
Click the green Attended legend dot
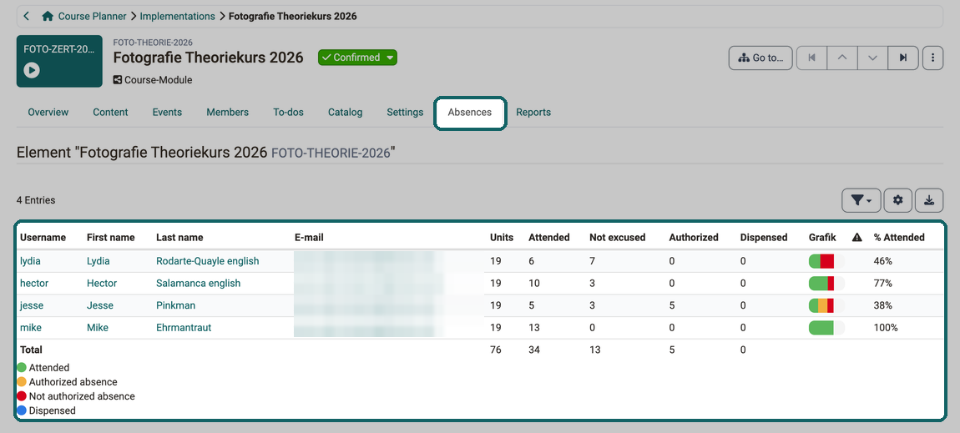(x=22, y=368)
